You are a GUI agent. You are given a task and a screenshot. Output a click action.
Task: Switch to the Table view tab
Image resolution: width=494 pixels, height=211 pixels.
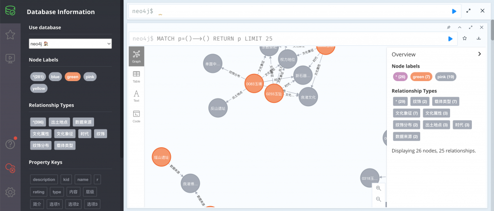137,77
